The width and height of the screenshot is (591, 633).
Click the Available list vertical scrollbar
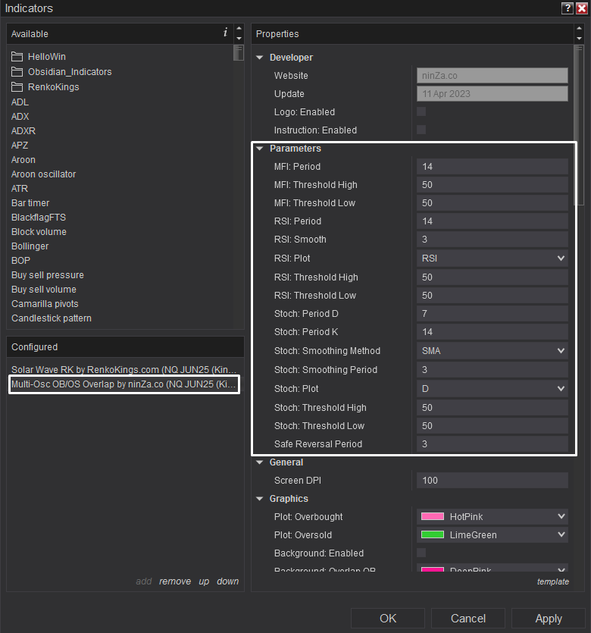pos(239,53)
